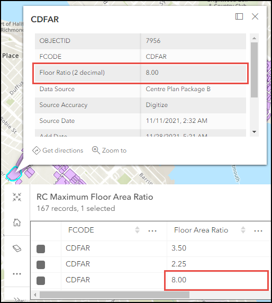Image resolution: width=272 pixels, height=303 pixels.
Task: Click the 167 records, 1 selected text
Action: pyautogui.click(x=76, y=208)
